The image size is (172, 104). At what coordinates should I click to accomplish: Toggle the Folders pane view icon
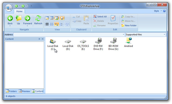47,18
